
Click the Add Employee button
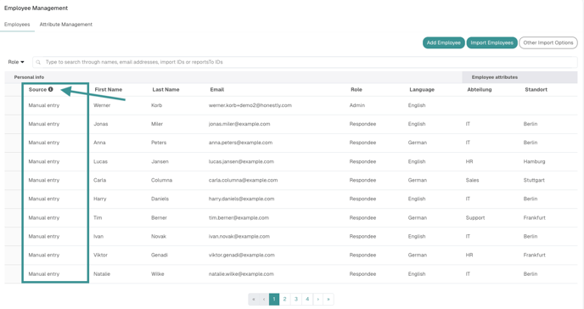pyautogui.click(x=444, y=42)
